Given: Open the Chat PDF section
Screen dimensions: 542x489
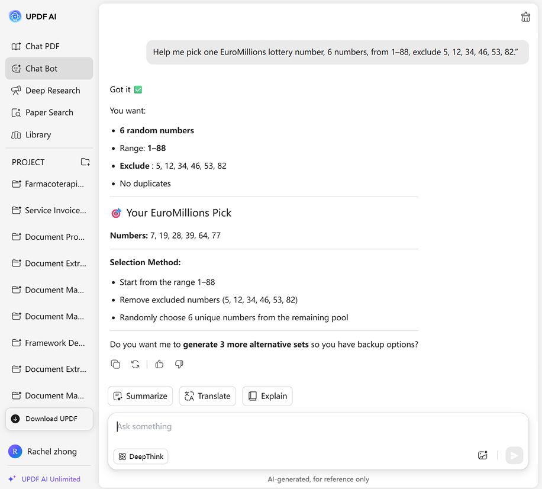Looking at the screenshot, I should click(42, 46).
